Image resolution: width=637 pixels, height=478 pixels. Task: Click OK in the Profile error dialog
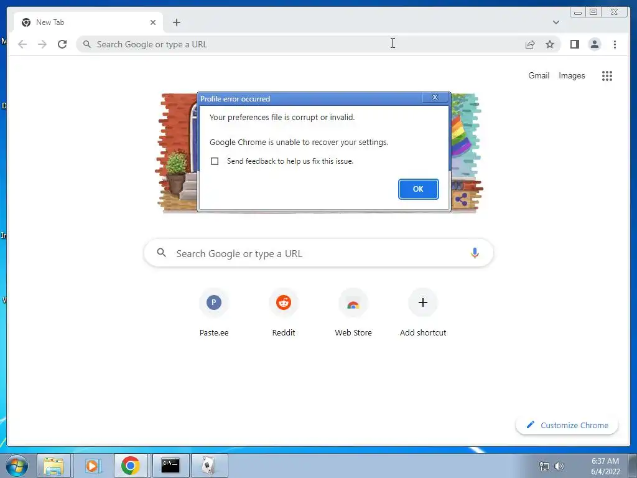[x=418, y=189]
